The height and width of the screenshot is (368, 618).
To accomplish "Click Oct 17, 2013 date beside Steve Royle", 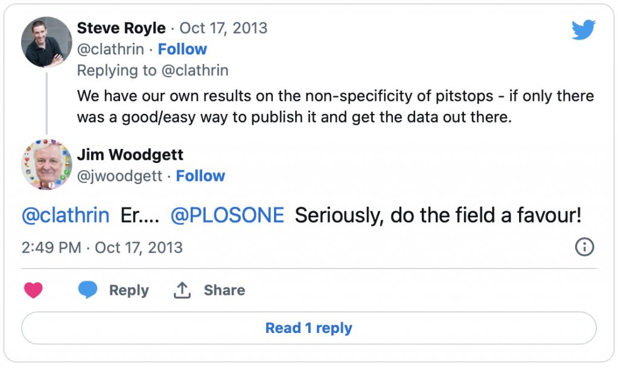I will pyautogui.click(x=223, y=28).
